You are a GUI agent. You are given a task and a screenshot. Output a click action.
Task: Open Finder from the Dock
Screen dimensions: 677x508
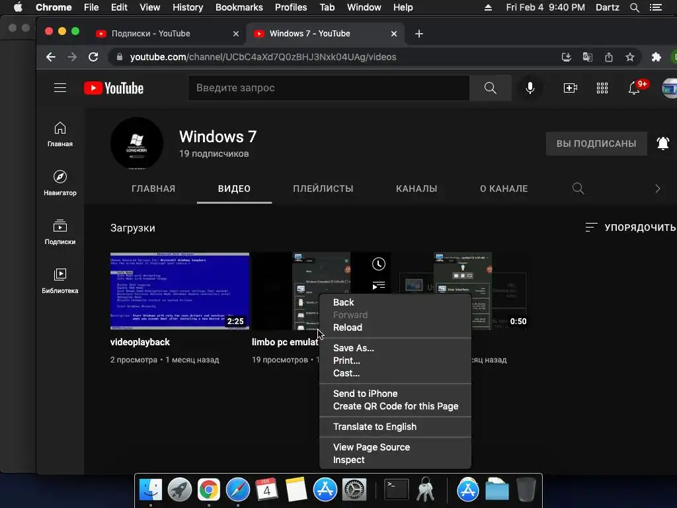click(151, 490)
